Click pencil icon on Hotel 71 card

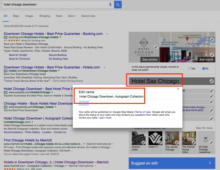tap(160, 142)
